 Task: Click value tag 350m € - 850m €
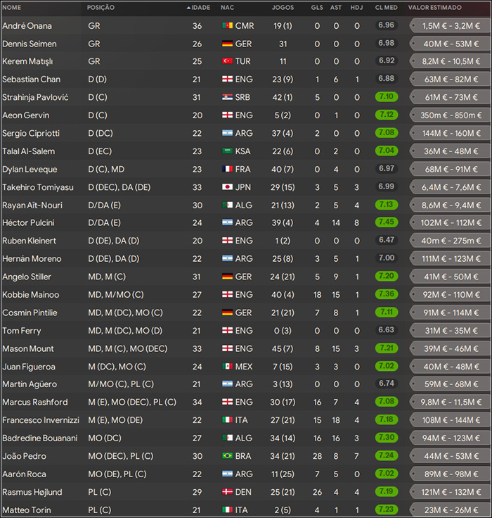coord(451,115)
